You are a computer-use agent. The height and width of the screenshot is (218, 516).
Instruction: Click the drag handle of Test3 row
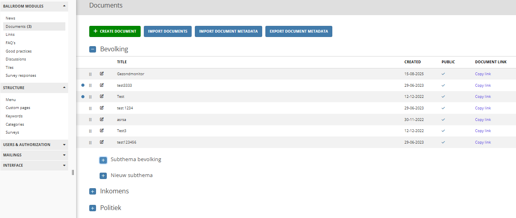tap(90, 131)
